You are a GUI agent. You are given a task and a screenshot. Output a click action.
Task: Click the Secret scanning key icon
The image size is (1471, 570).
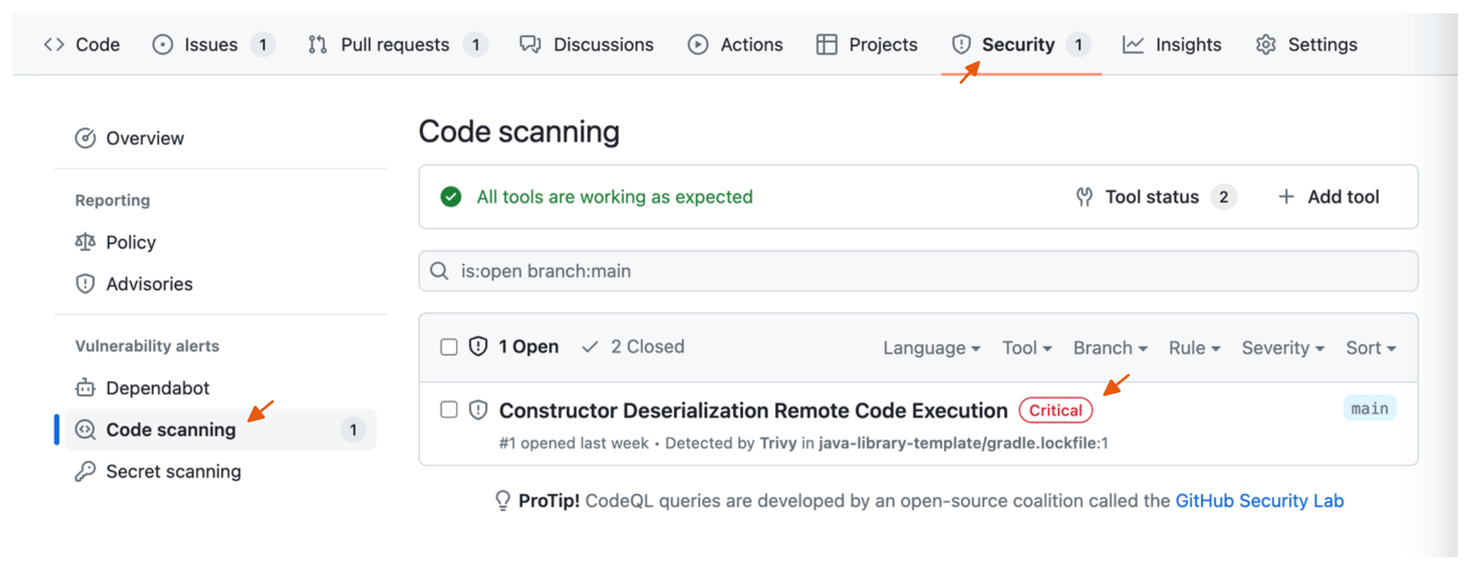click(x=86, y=471)
